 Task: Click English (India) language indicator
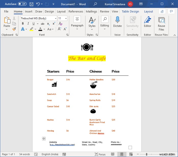coord(50,154)
